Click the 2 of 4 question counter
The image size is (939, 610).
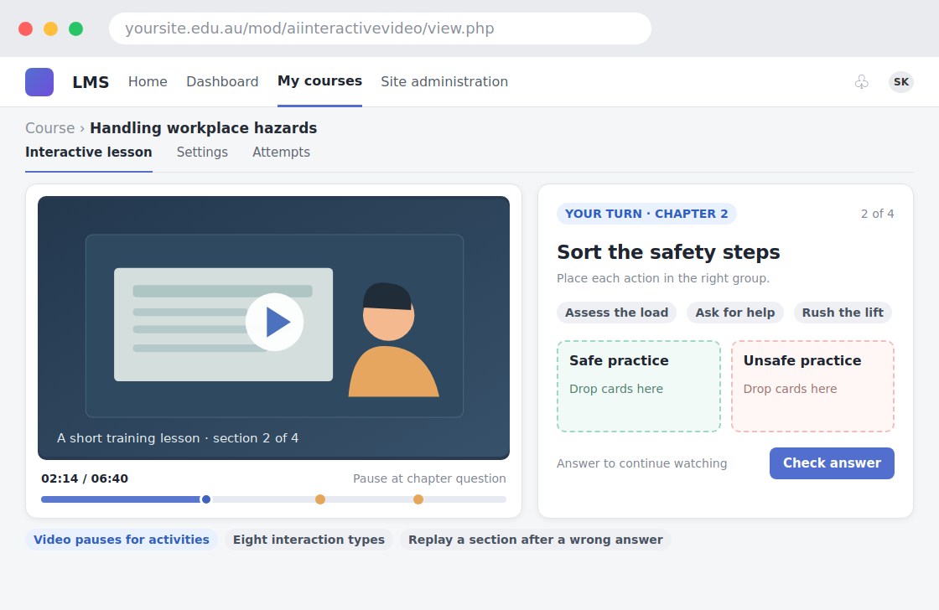pyautogui.click(x=877, y=214)
